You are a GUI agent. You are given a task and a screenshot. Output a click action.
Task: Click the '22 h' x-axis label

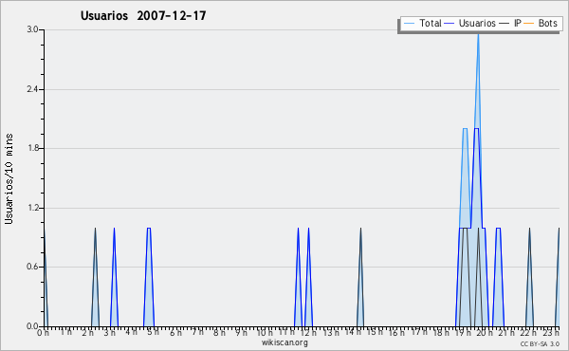click(x=529, y=332)
